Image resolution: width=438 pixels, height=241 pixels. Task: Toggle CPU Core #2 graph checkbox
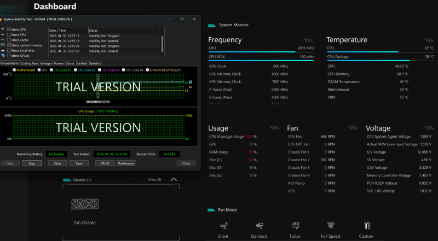(76, 70)
